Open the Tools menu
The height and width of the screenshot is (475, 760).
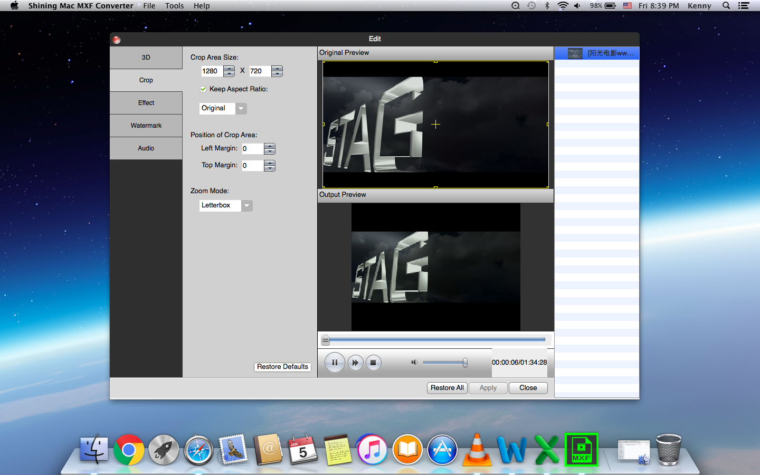coord(174,6)
